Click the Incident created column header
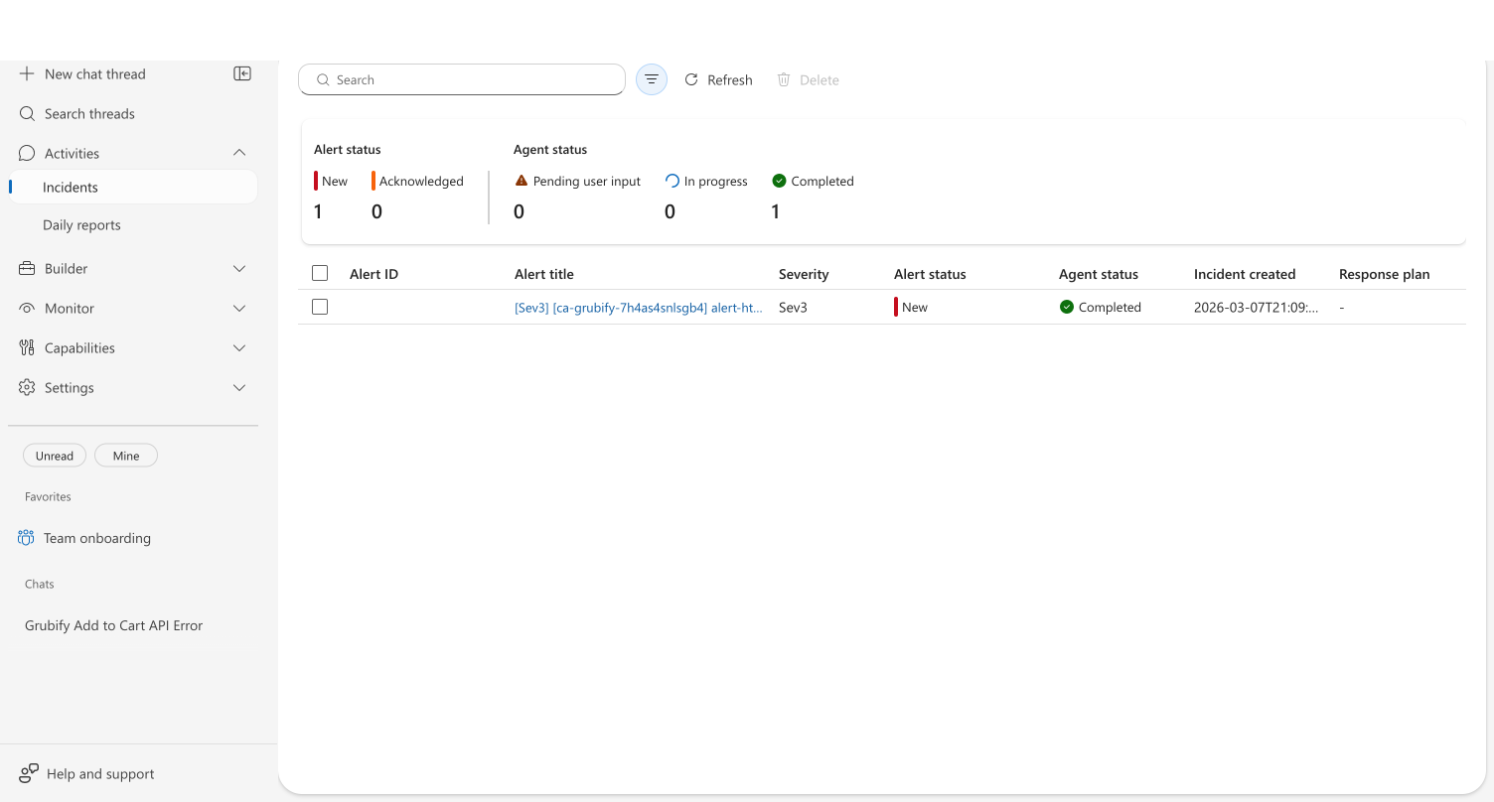 click(1245, 274)
